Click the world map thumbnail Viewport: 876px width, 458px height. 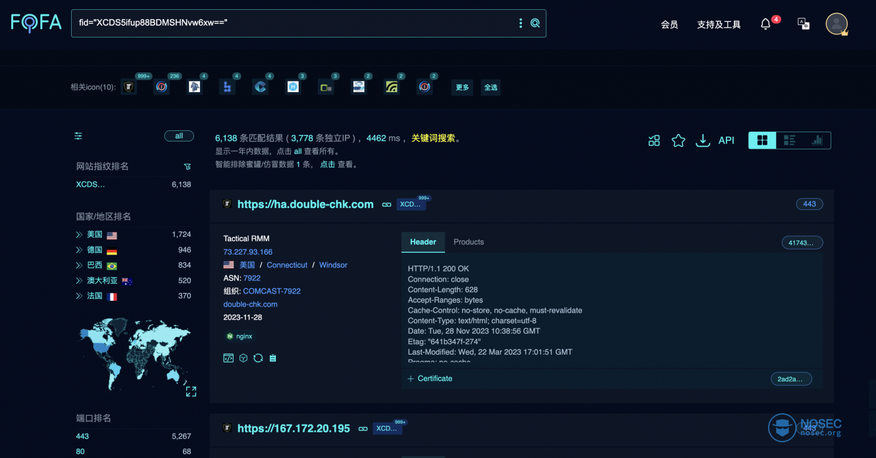point(134,354)
